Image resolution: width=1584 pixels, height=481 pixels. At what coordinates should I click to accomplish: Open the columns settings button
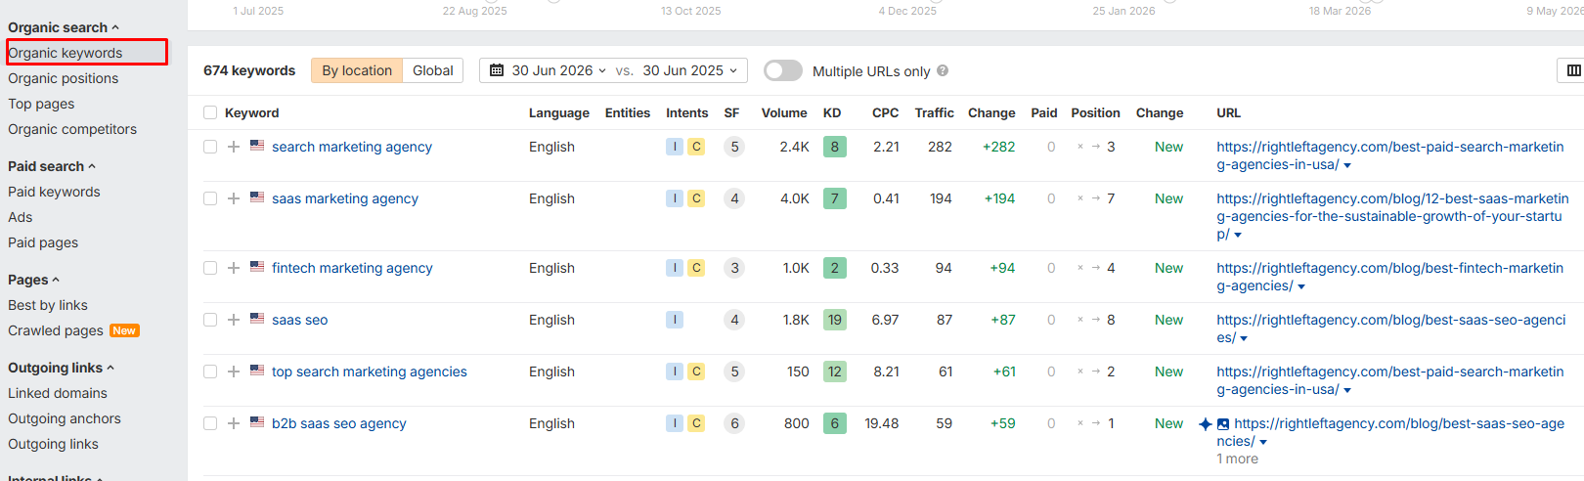(x=1573, y=70)
